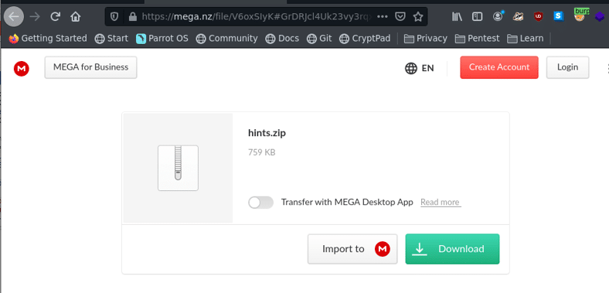Open the Community bookmark
This screenshot has width=609, height=293.
click(226, 39)
